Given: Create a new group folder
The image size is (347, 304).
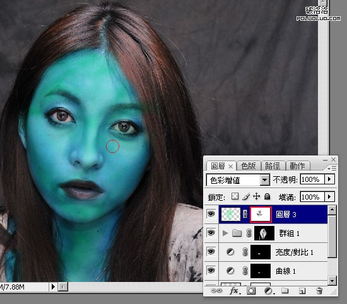Looking at the screenshot, I should tap(285, 291).
